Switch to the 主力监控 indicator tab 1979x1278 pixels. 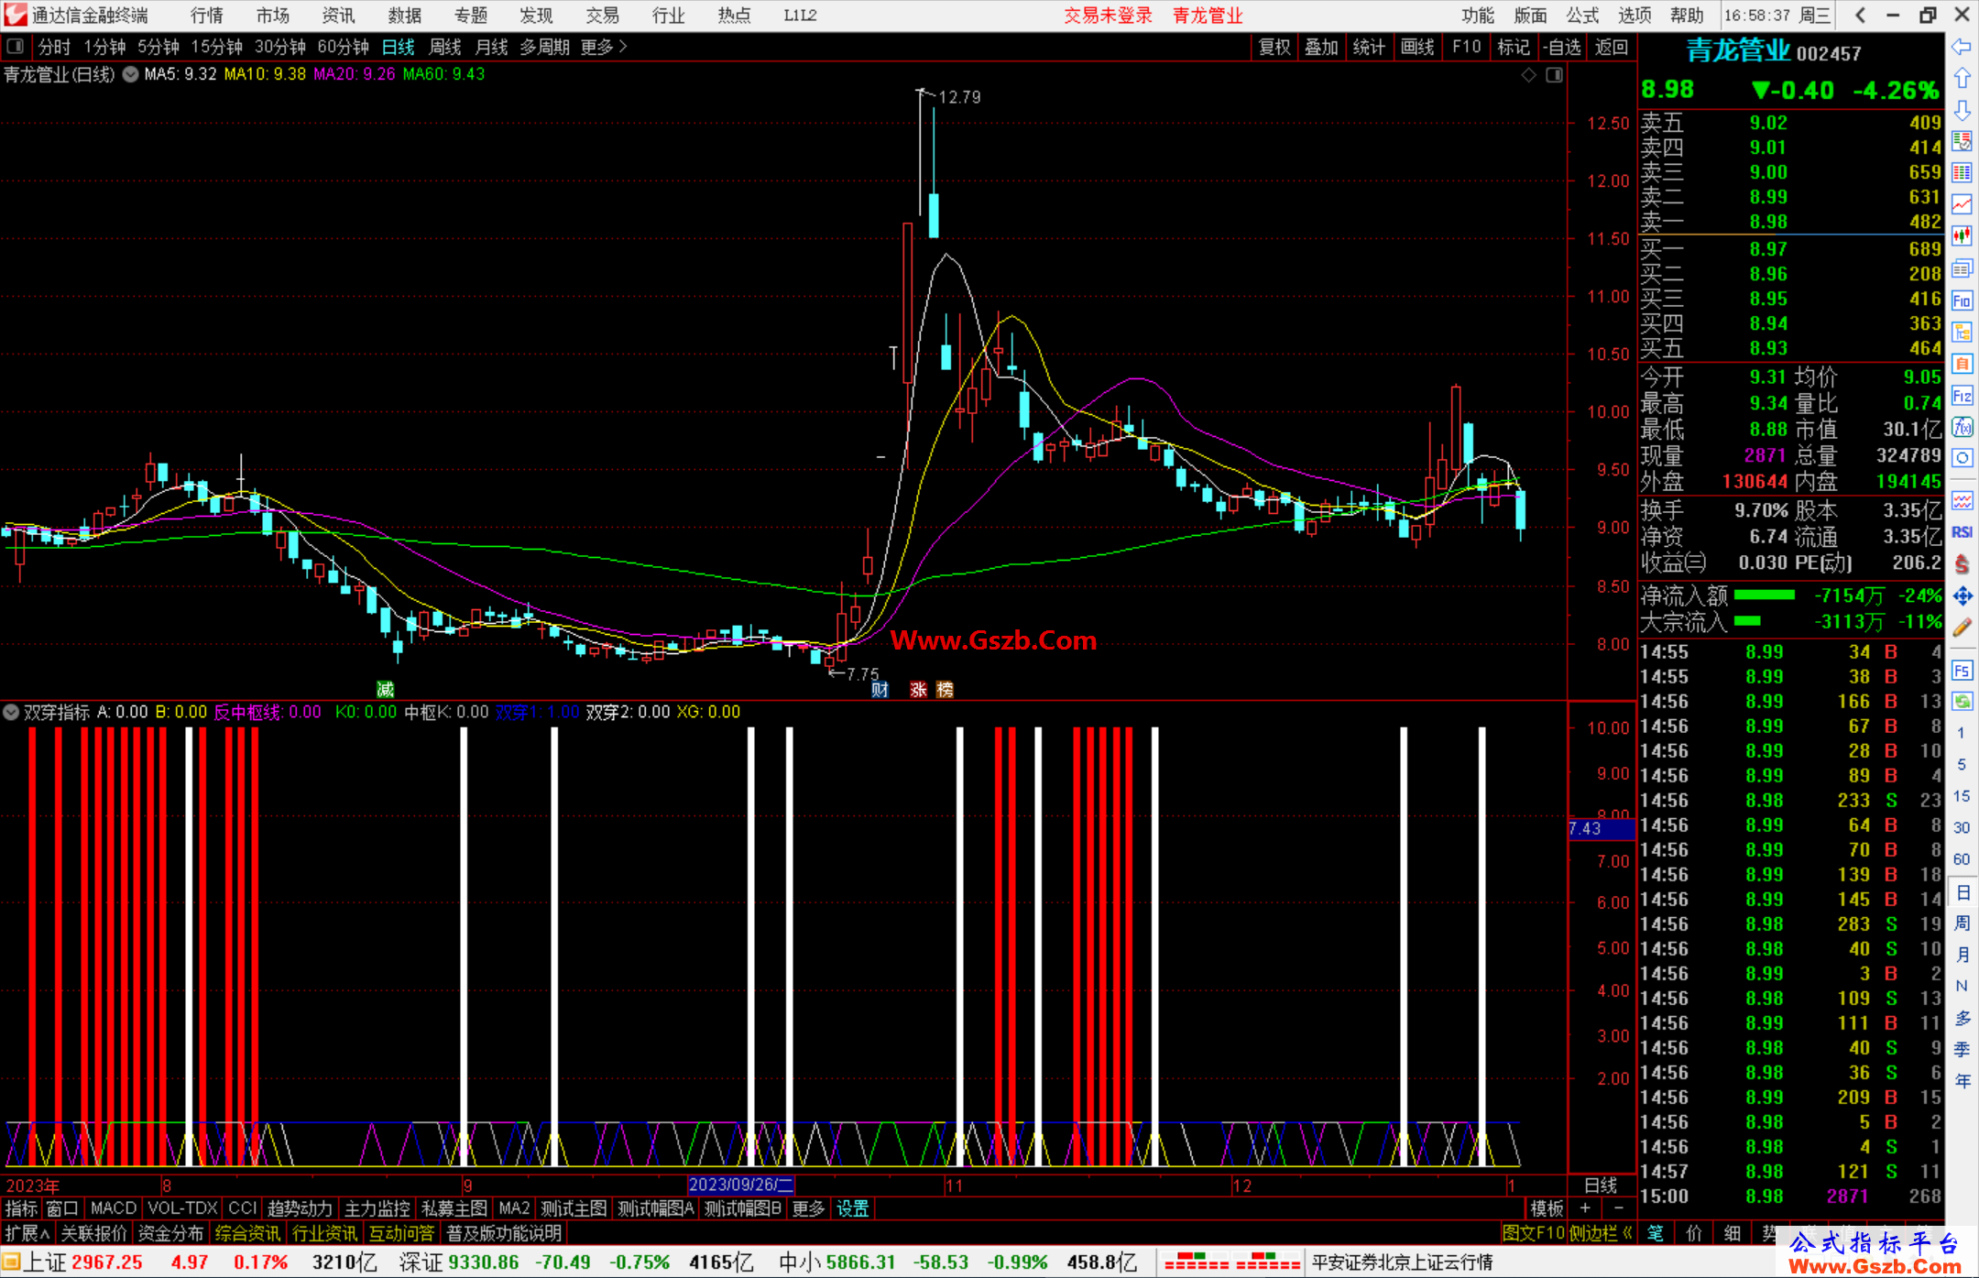click(x=377, y=1208)
